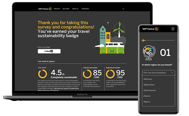
Task: Click the 'Talk with our expert' link
Action: [x=66, y=88]
